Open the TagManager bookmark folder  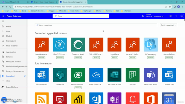[86, 11]
